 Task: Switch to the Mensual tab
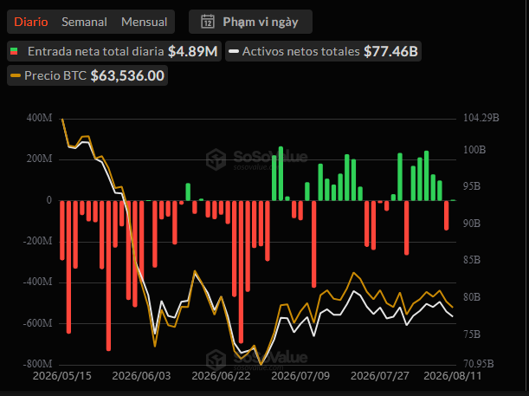[x=144, y=22]
